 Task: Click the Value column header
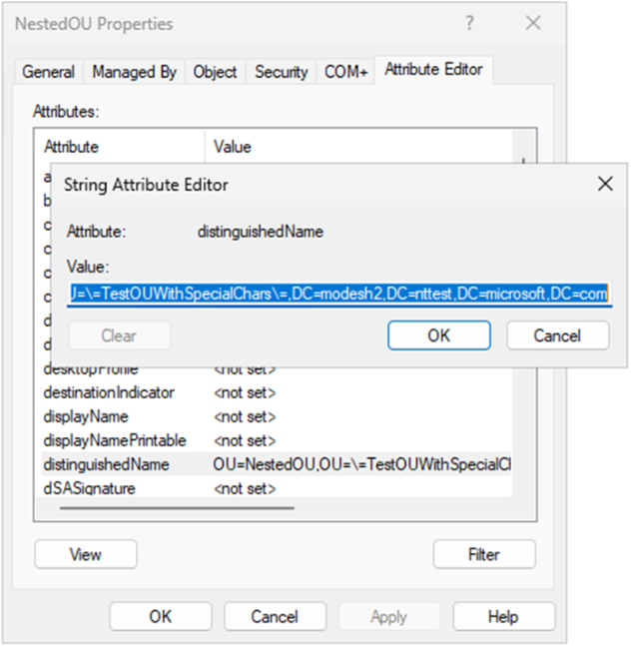(x=358, y=147)
